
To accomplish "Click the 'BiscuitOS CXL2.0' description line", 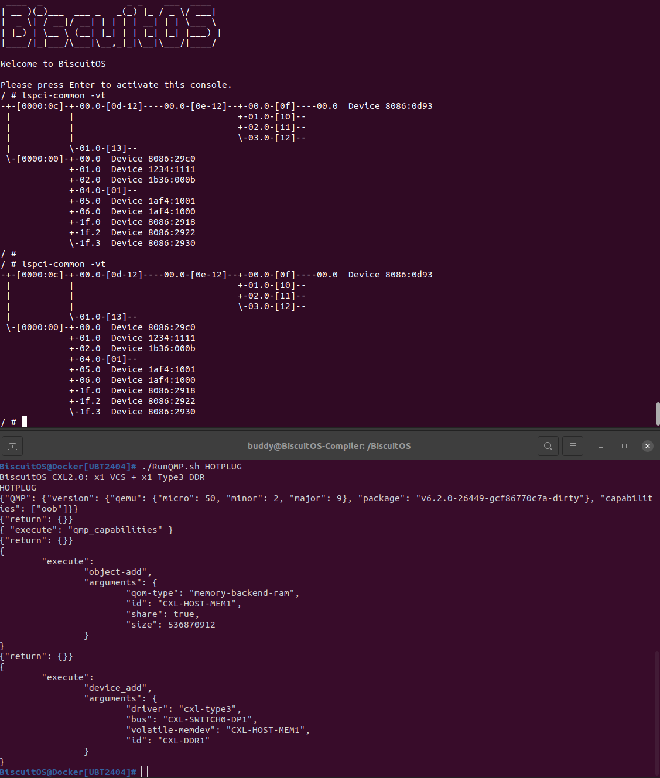I will (102, 477).
